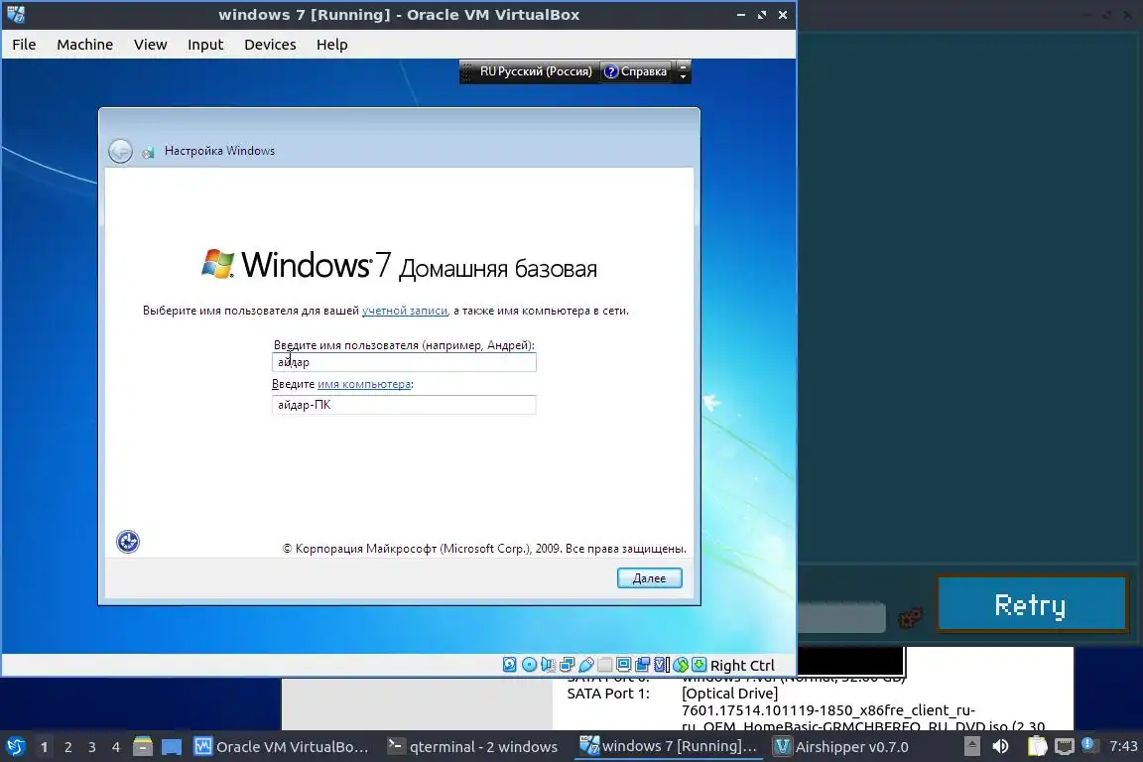Click the [Optical Drive] text behind VM window

(729, 694)
